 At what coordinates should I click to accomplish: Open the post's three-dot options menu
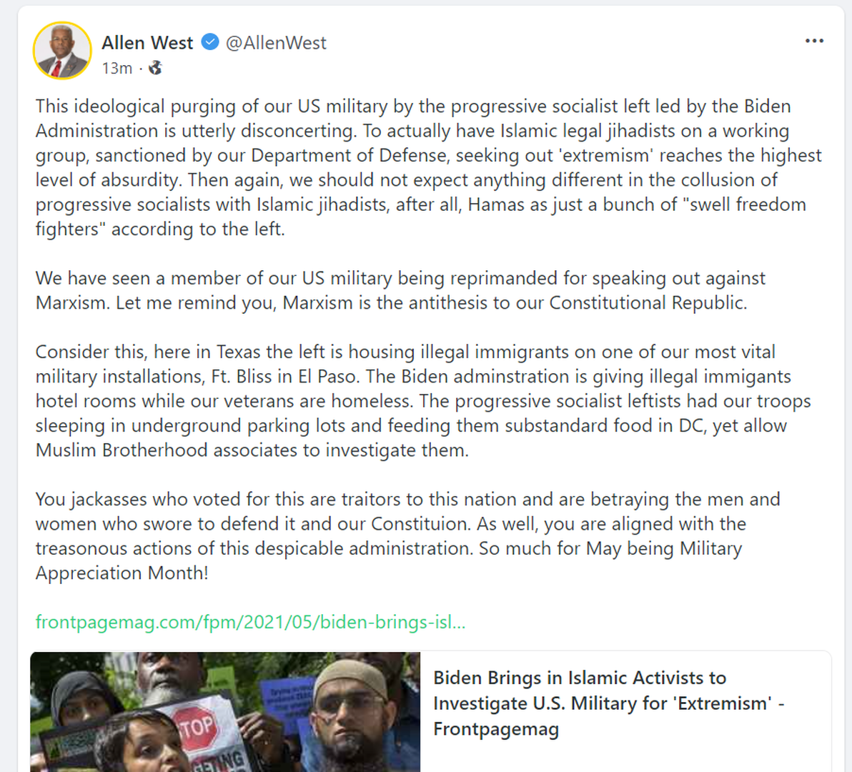point(814,41)
